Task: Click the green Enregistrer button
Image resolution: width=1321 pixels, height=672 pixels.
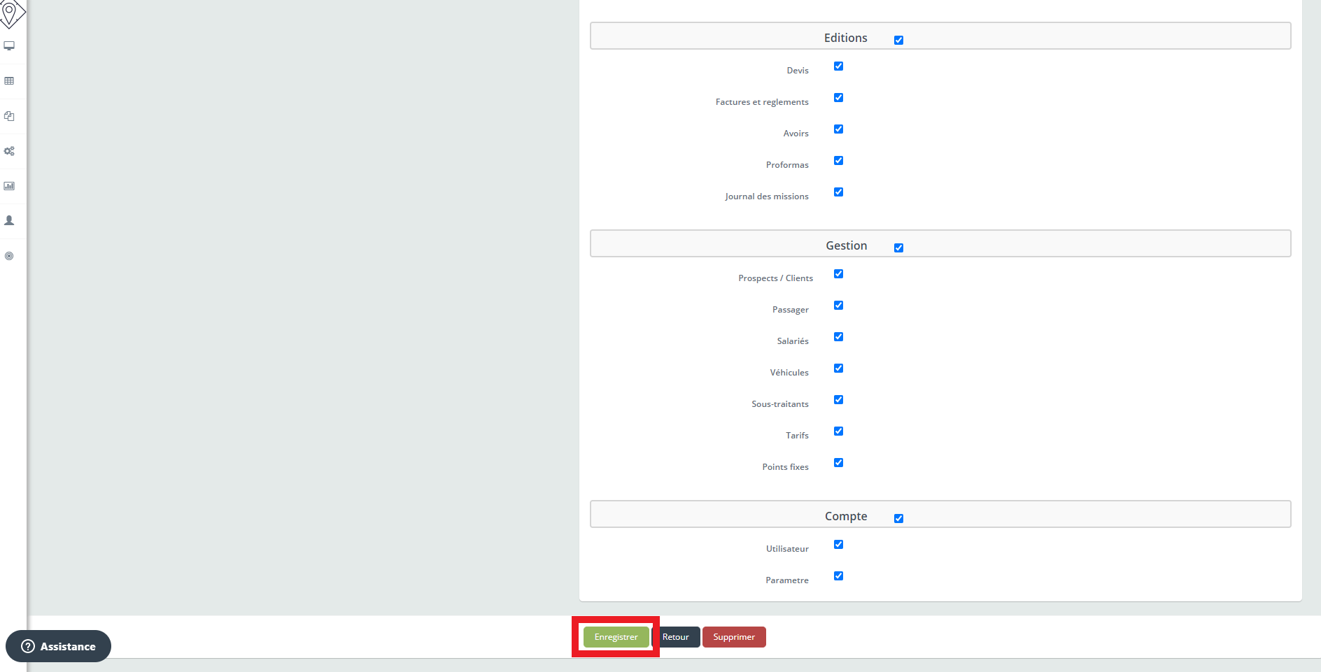Action: (x=616, y=637)
